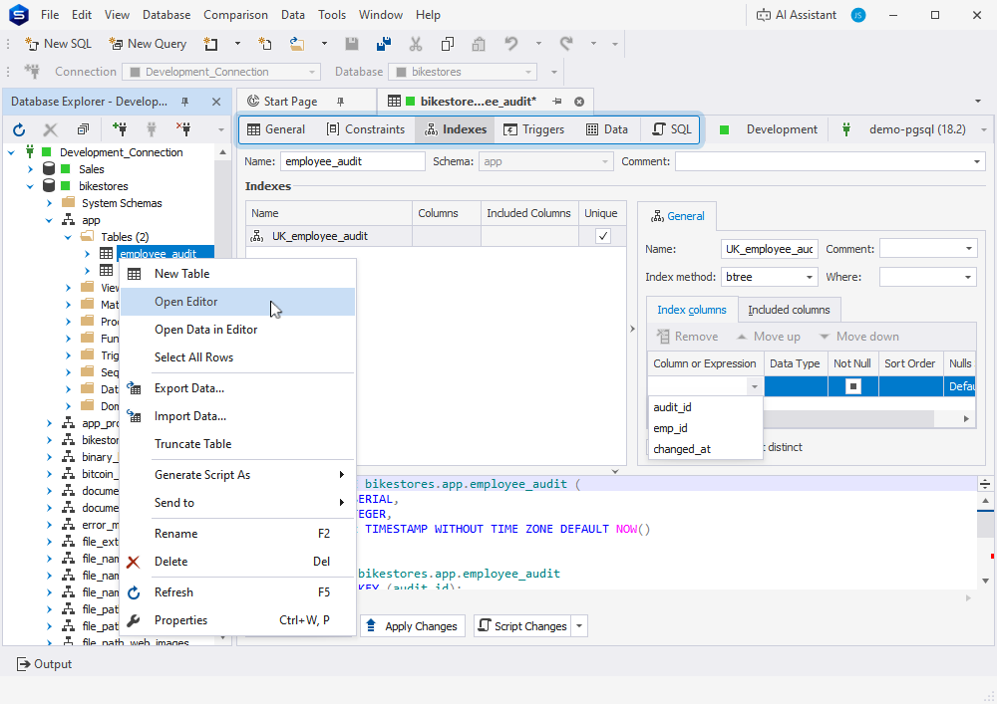Open the Comparison menu
This screenshot has height=704, width=997.
pyautogui.click(x=235, y=15)
